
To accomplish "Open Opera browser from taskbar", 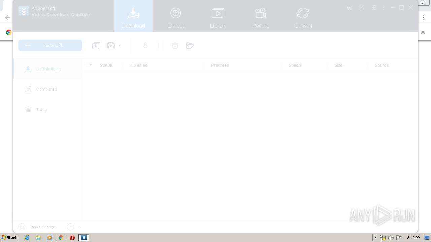I will pyautogui.click(x=72, y=238).
